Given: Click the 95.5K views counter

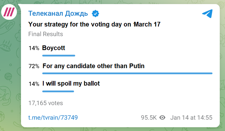Looking at the screenshot, I should (x=149, y=118).
